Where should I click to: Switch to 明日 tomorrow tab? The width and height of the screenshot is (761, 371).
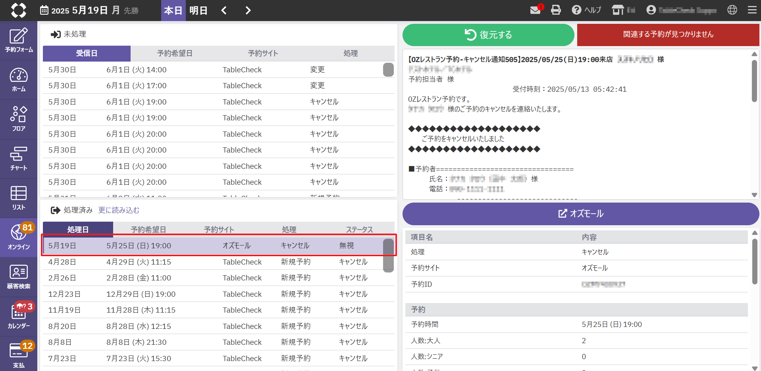[x=198, y=10]
